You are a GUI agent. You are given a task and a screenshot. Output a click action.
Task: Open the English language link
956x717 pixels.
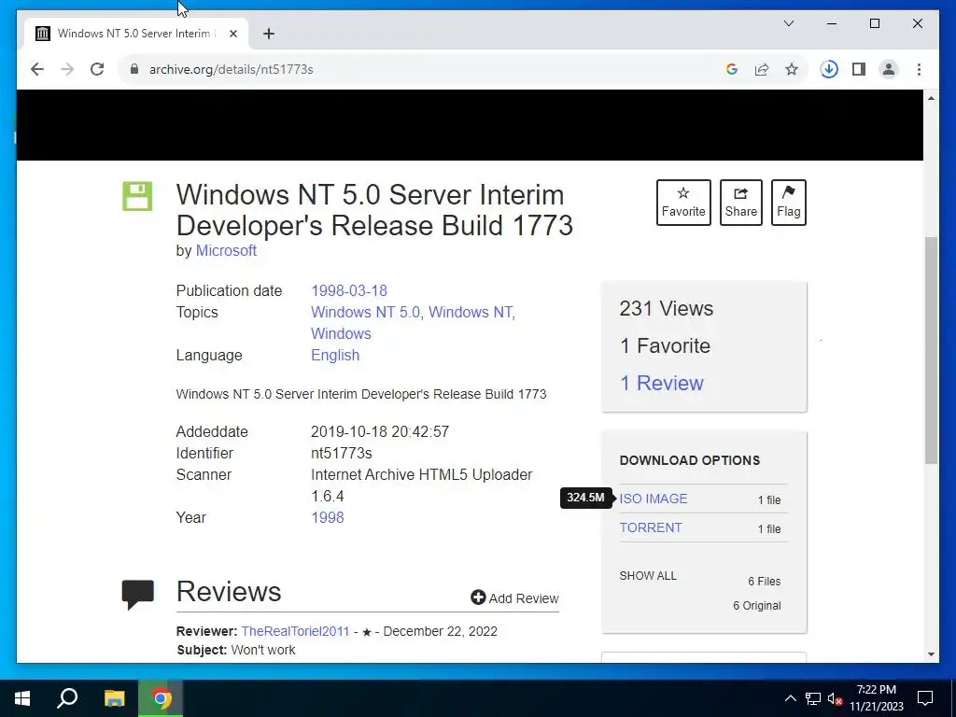[x=335, y=356]
